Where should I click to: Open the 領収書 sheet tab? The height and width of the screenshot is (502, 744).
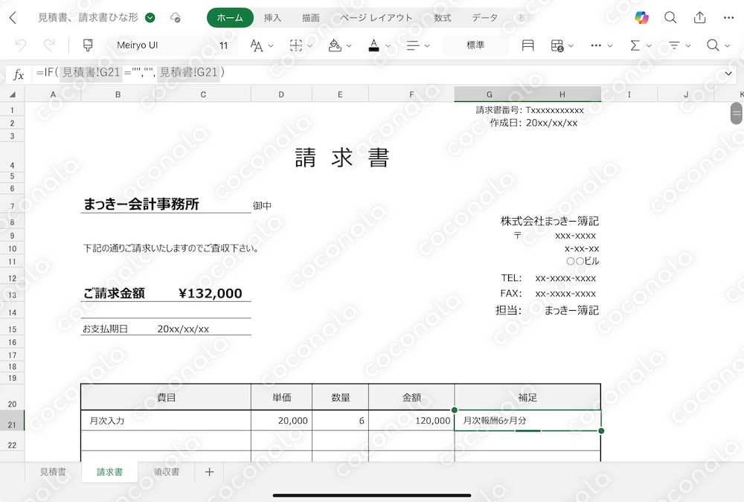tap(167, 472)
